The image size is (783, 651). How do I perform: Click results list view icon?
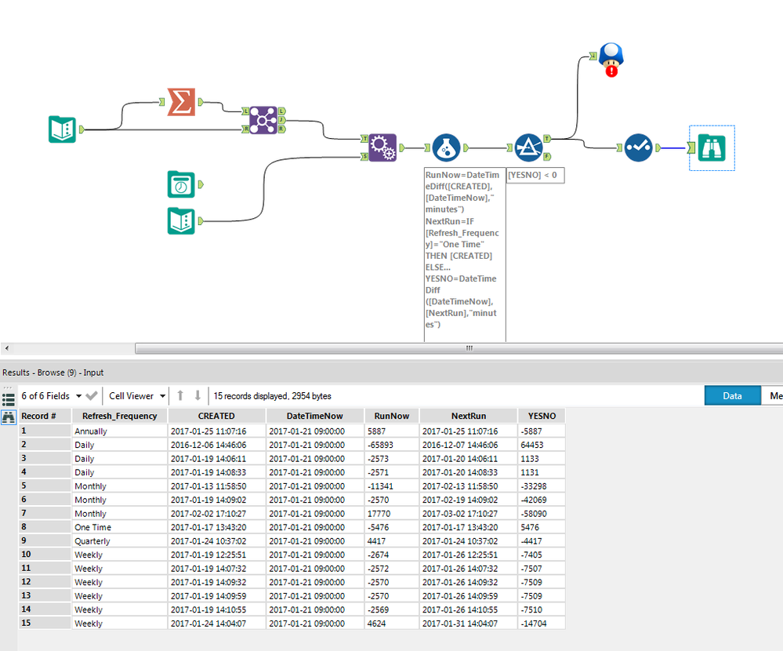coord(8,400)
